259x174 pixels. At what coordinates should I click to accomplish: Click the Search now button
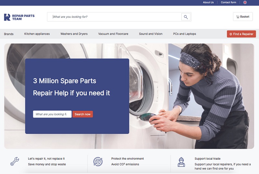tap(83, 114)
